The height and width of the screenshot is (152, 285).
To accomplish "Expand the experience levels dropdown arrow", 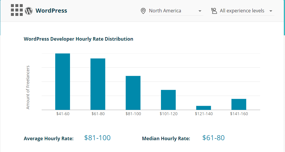I will pyautogui.click(x=271, y=11).
